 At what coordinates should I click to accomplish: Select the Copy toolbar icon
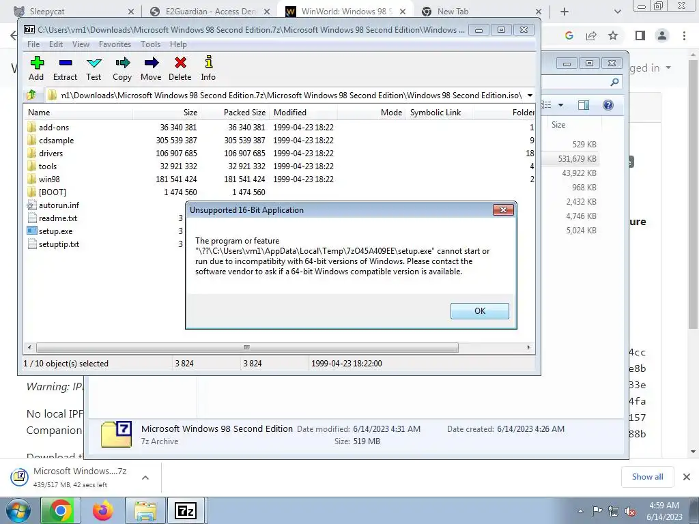pos(122,68)
